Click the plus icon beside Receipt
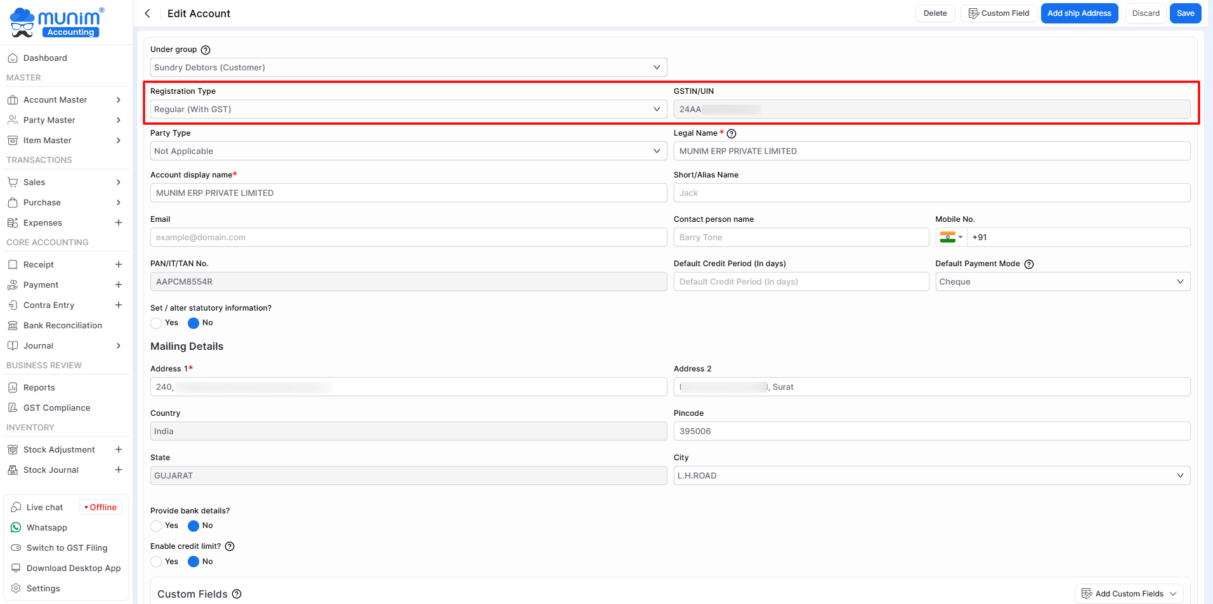This screenshot has width=1213, height=604. (119, 264)
